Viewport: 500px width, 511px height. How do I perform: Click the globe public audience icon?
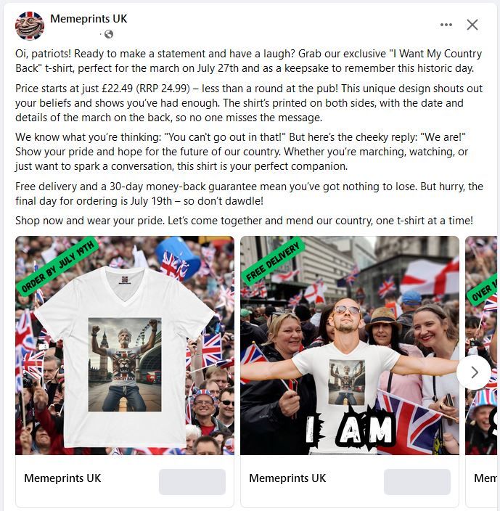coord(109,34)
